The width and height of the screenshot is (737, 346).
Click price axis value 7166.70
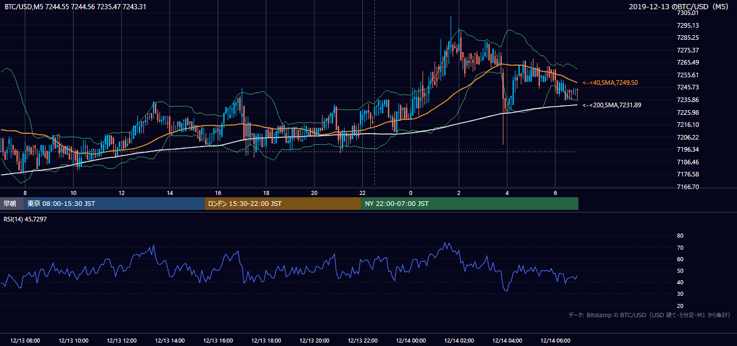pyautogui.click(x=687, y=187)
